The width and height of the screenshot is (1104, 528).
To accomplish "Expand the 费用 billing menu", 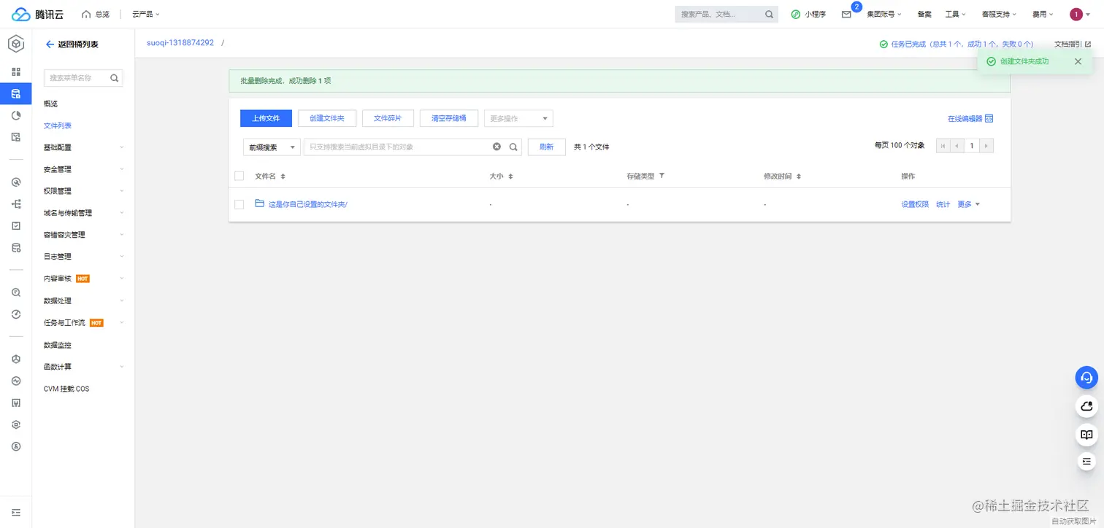I will pyautogui.click(x=1043, y=14).
